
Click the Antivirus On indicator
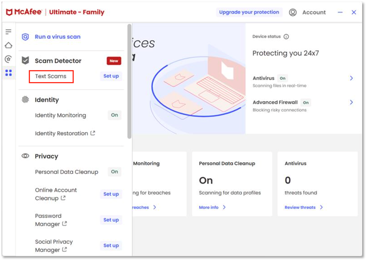(282, 78)
